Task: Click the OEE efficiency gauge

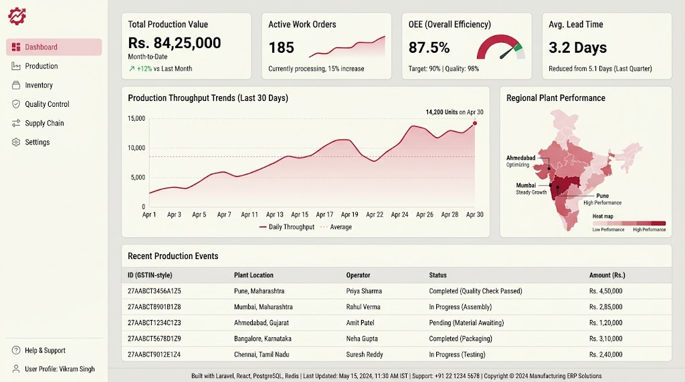Action: (500, 47)
